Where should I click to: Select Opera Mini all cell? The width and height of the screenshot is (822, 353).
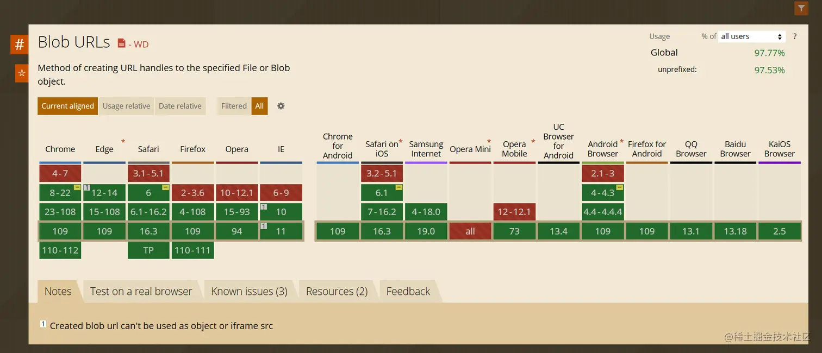pyautogui.click(x=470, y=231)
